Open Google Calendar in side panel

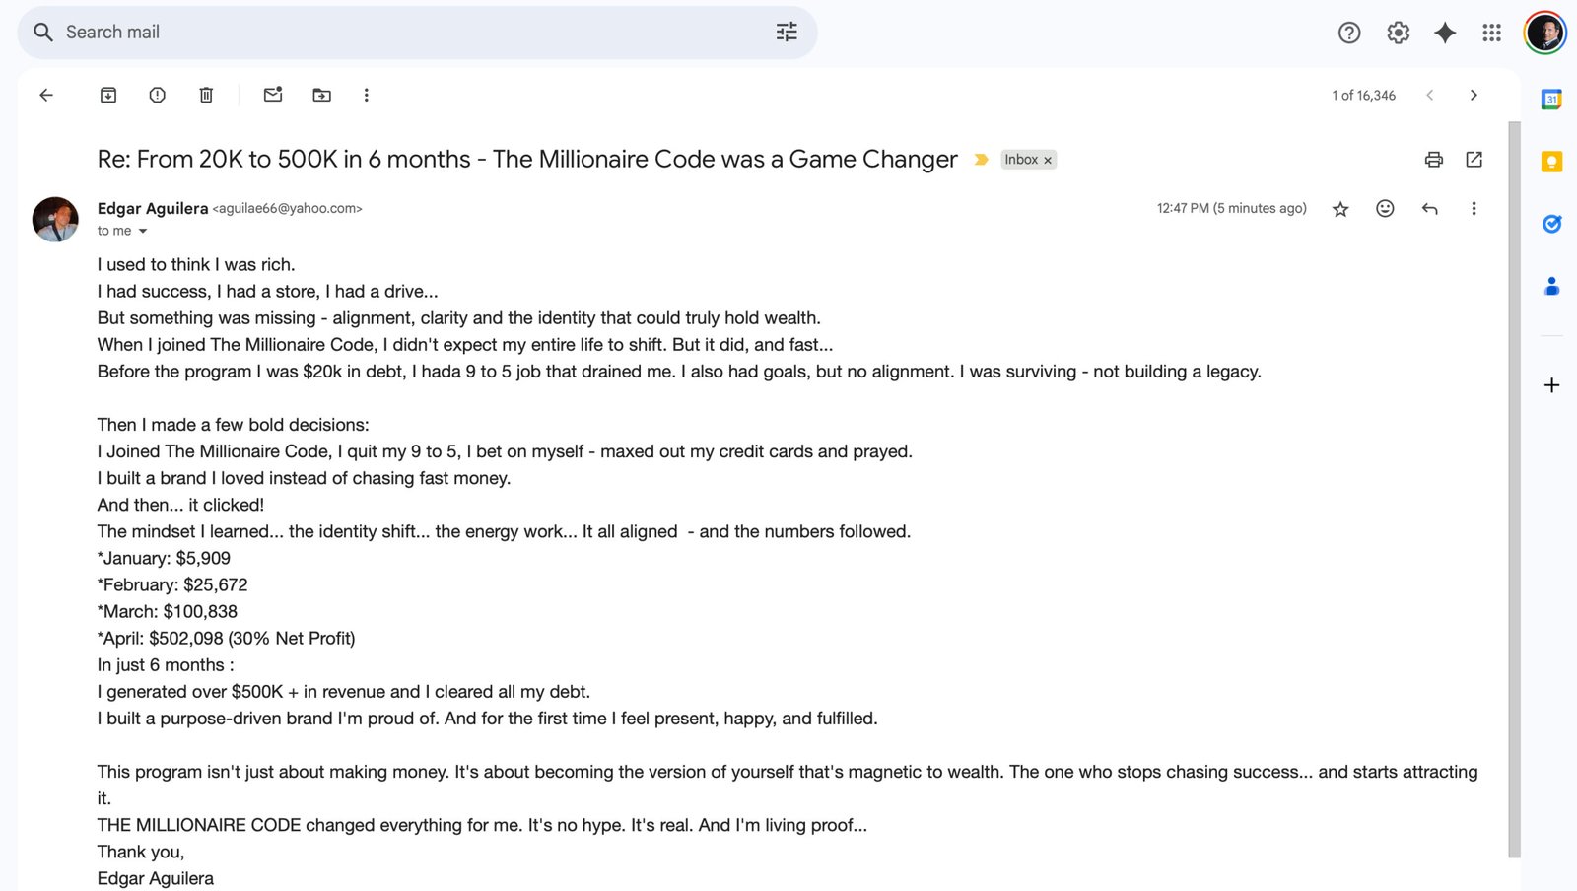coord(1551,99)
